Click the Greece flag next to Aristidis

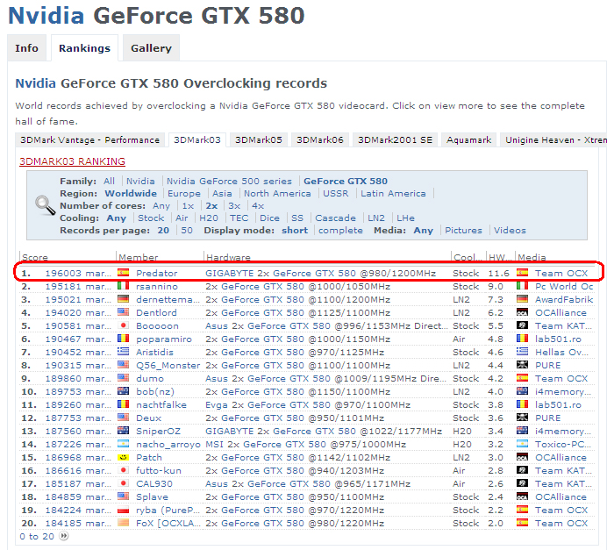pyautogui.click(x=125, y=353)
